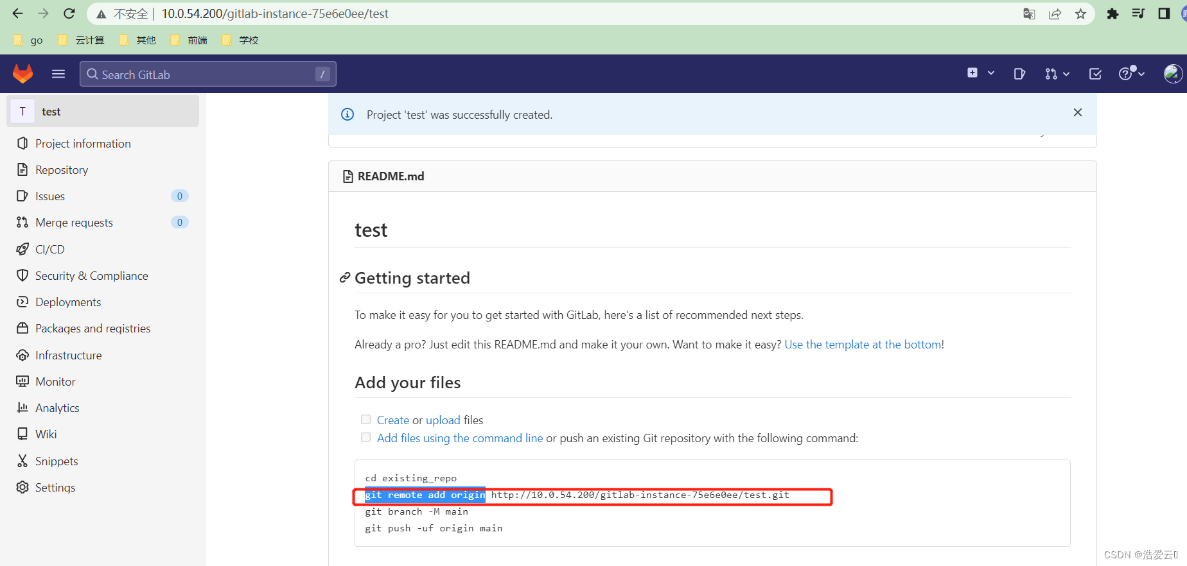Select the 'test' project in sidebar
Screen dimensions: 1187x566
pos(103,112)
